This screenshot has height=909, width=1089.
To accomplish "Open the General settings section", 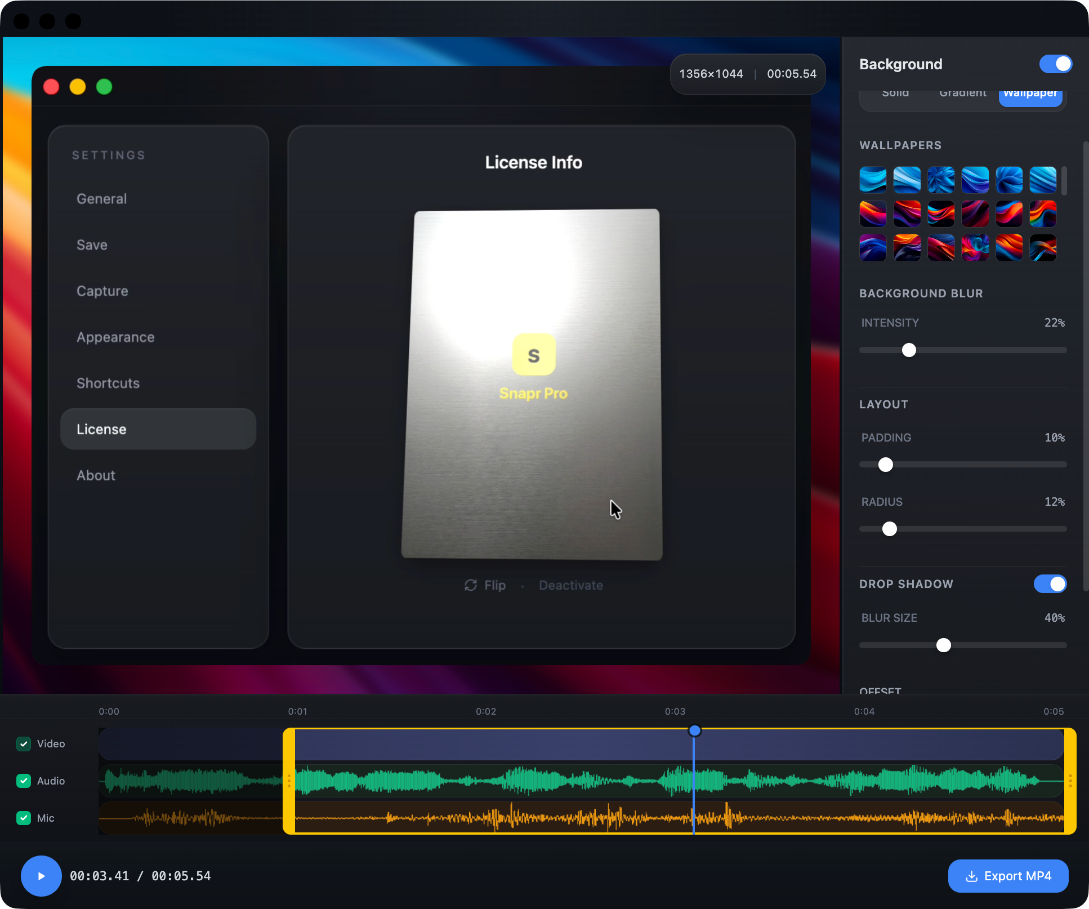I will pyautogui.click(x=101, y=198).
